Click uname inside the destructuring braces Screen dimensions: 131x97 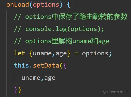pyautogui.click(x=42, y=54)
